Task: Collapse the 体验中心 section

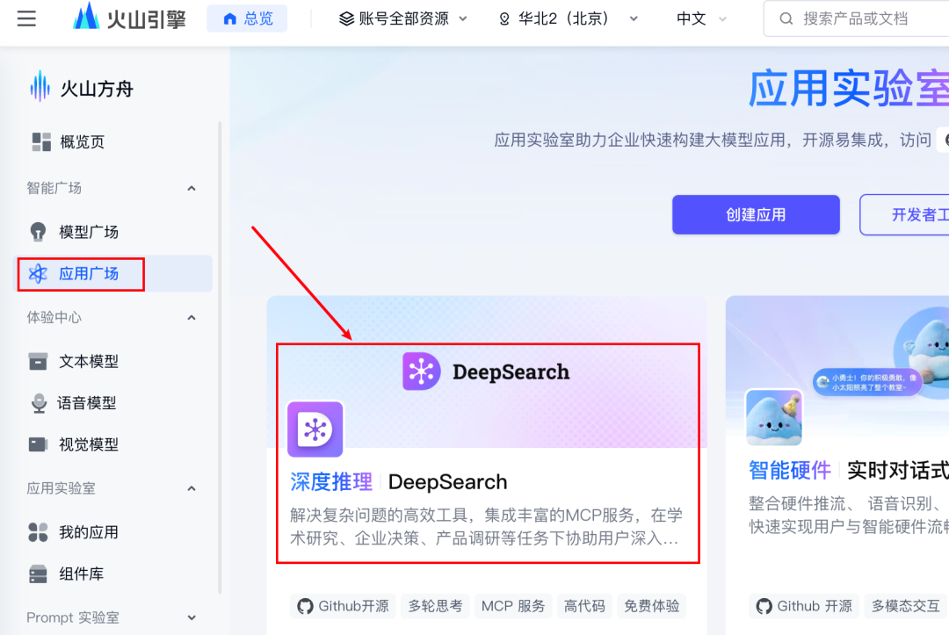Action: click(192, 318)
